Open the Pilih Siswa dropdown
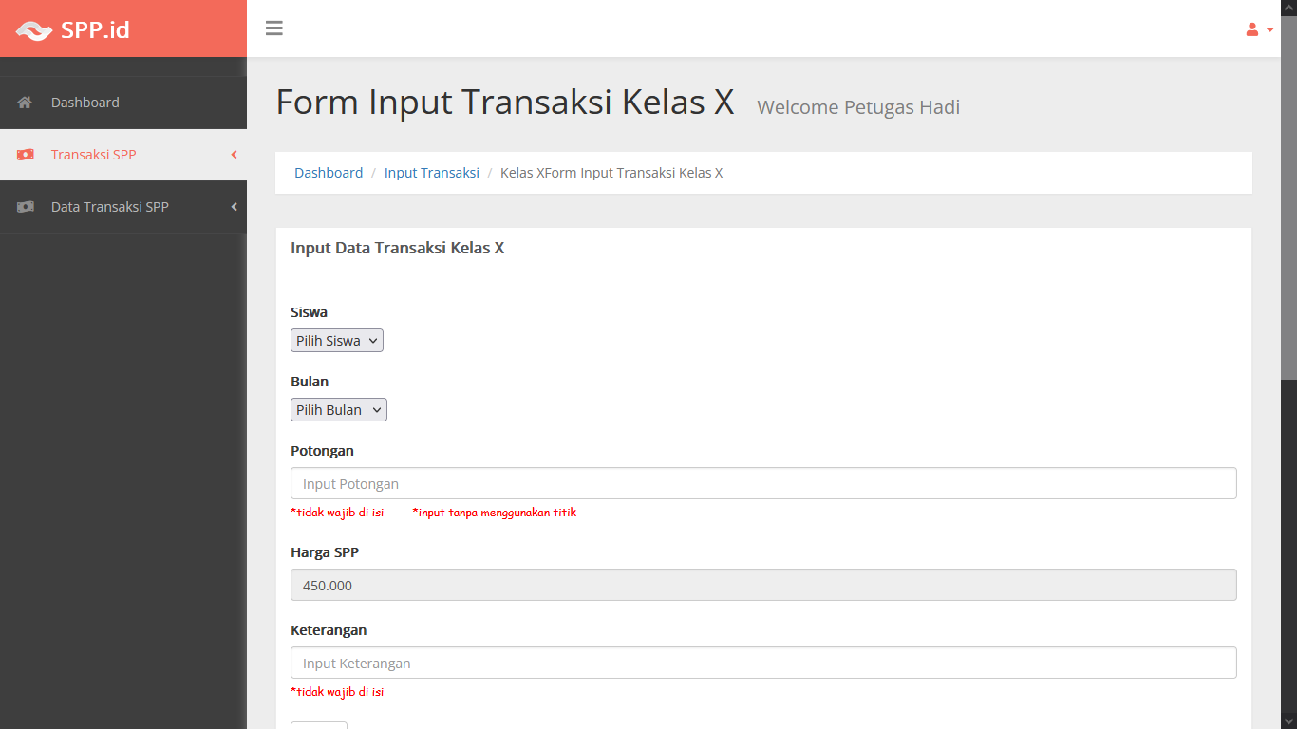Screen dimensions: 1297x729 (x=337, y=341)
